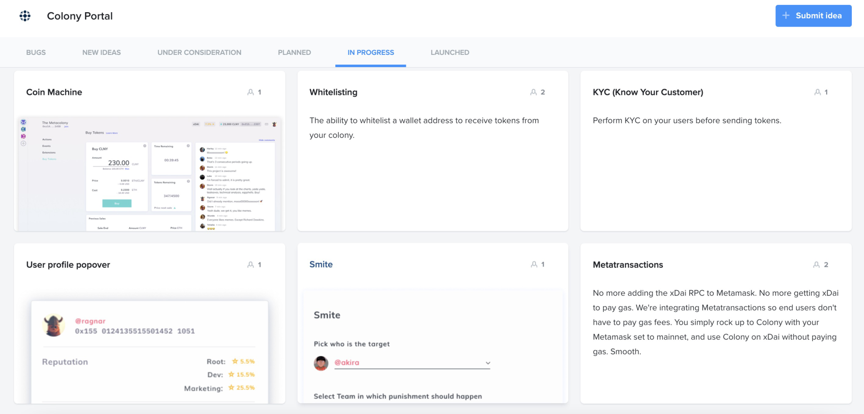The width and height of the screenshot is (864, 414).
Task: Switch to the Bugs tab
Action: pyautogui.click(x=36, y=53)
